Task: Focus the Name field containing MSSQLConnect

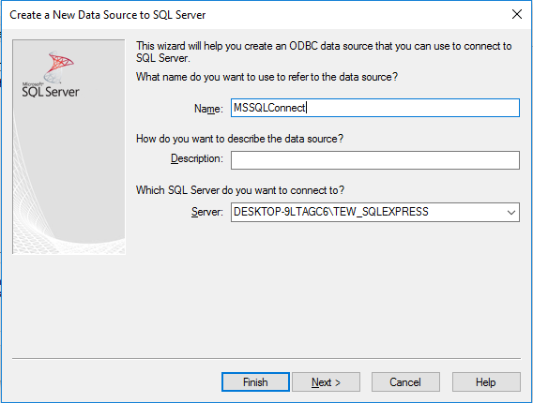Action: coord(375,108)
